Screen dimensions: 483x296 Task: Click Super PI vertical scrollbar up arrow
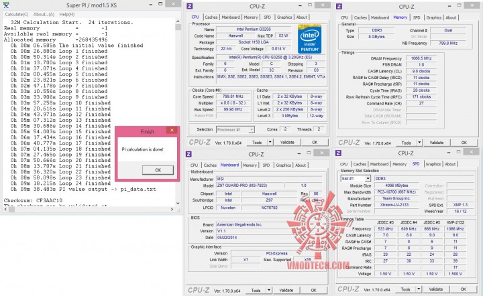pyautogui.click(x=178, y=21)
